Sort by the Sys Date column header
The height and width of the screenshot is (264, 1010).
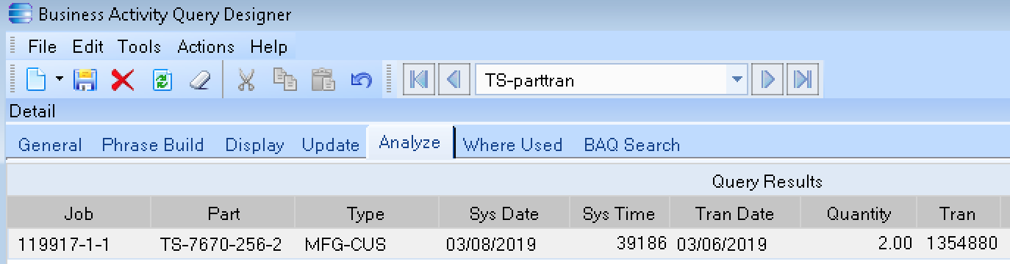click(x=504, y=214)
